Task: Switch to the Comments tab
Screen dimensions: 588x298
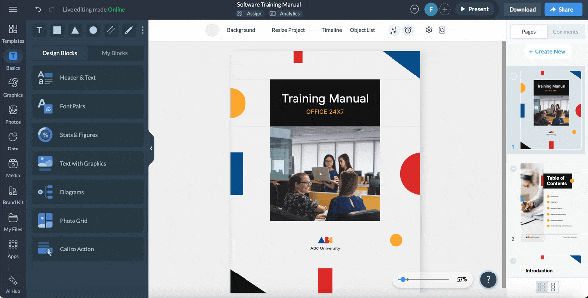Action: (565, 31)
